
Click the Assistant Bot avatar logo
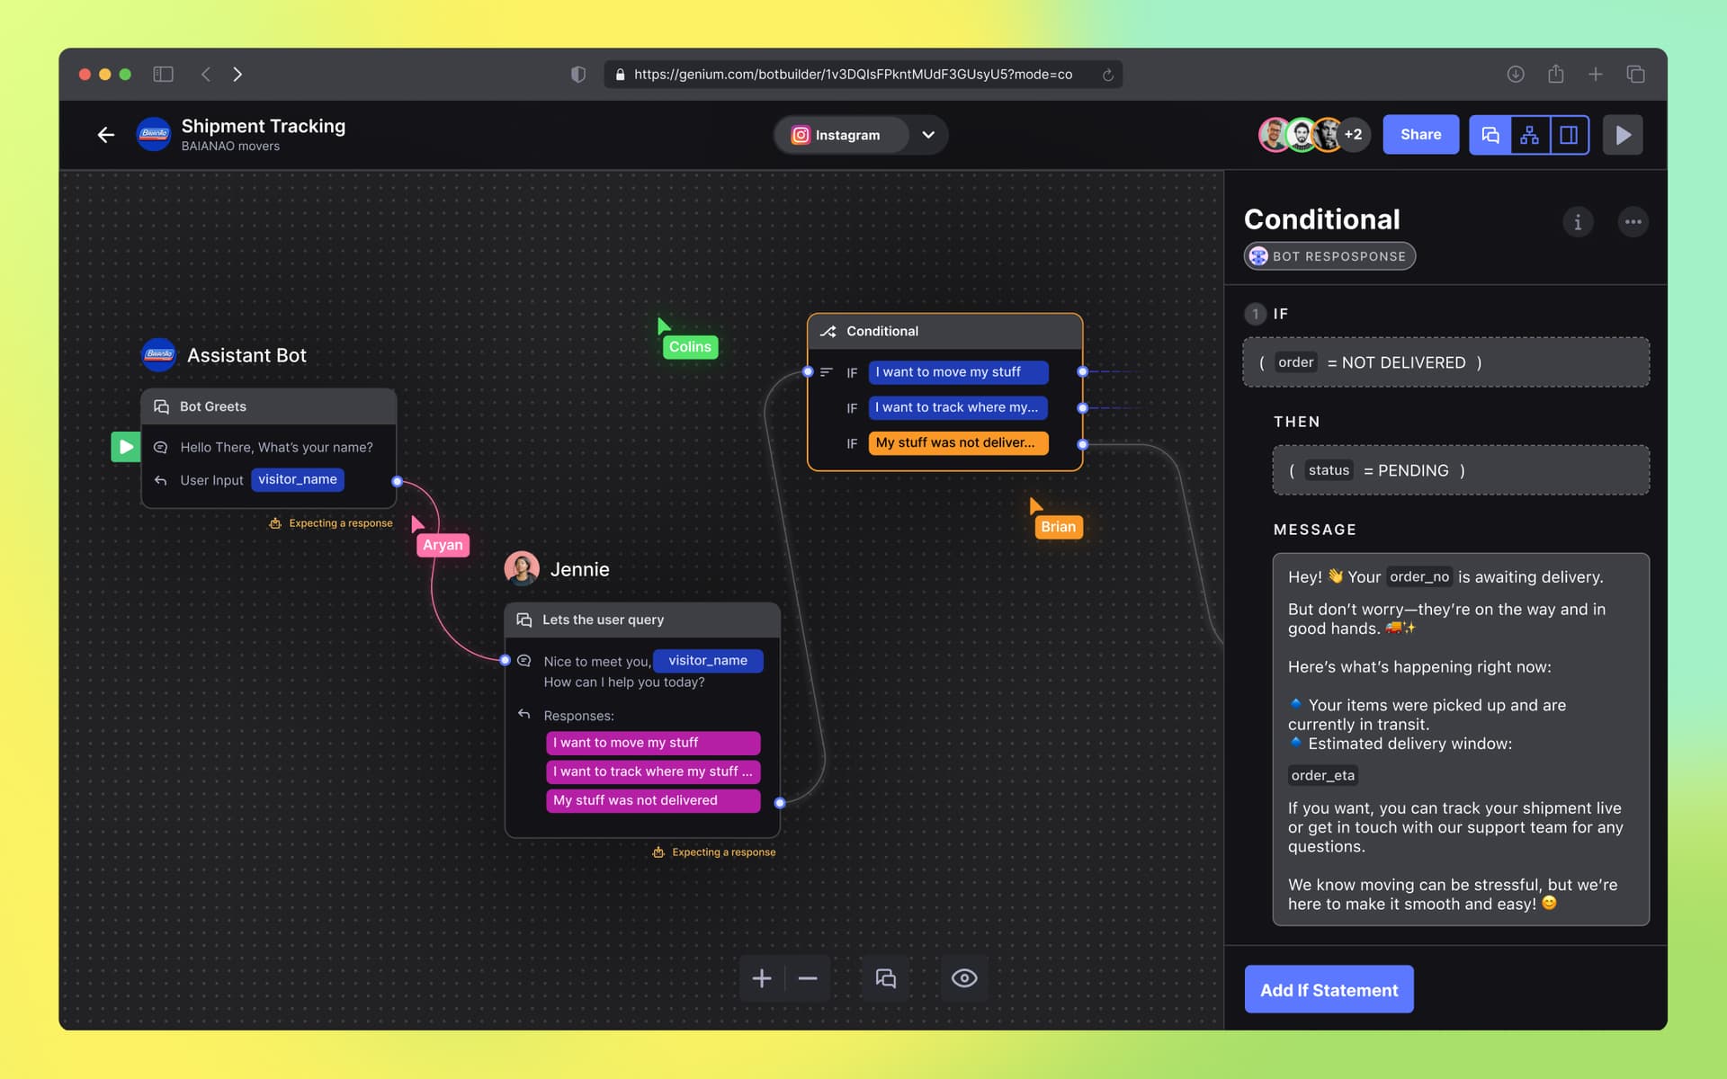[159, 355]
